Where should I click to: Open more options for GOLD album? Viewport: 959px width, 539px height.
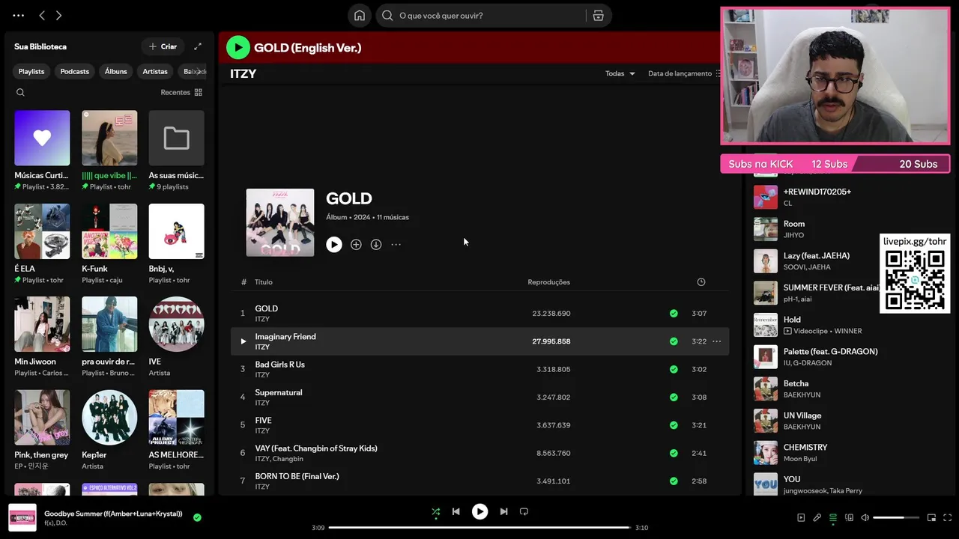[x=396, y=245]
